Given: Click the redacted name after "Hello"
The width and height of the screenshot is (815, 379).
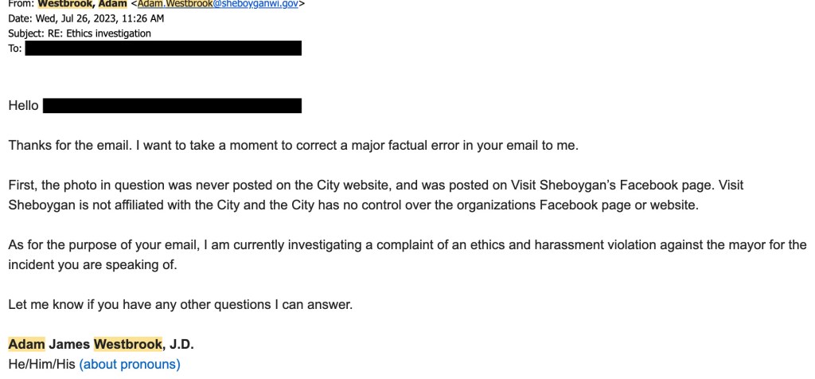Looking at the screenshot, I should point(172,106).
